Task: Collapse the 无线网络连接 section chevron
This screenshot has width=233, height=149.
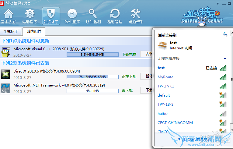Action: point(225,59)
